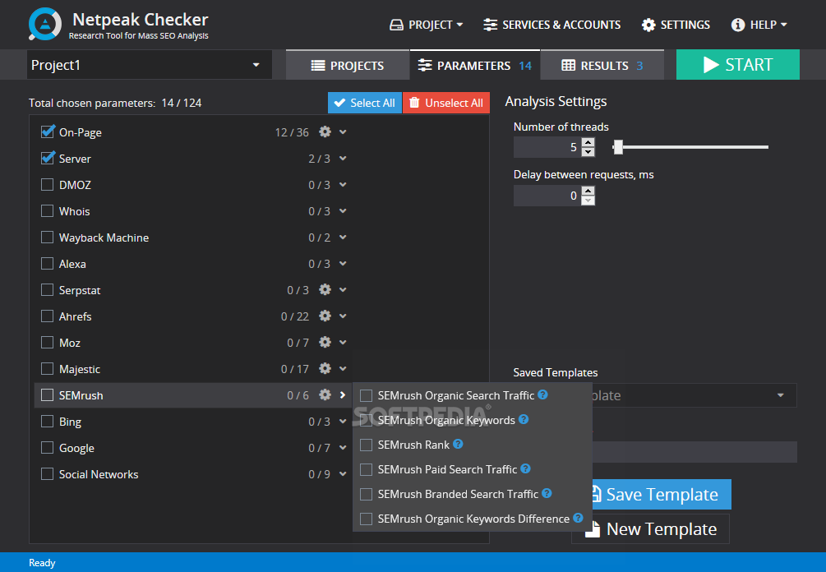The image size is (826, 572).
Task: Check SEMrush Branded Search Traffic checkbox
Action: [x=366, y=495]
